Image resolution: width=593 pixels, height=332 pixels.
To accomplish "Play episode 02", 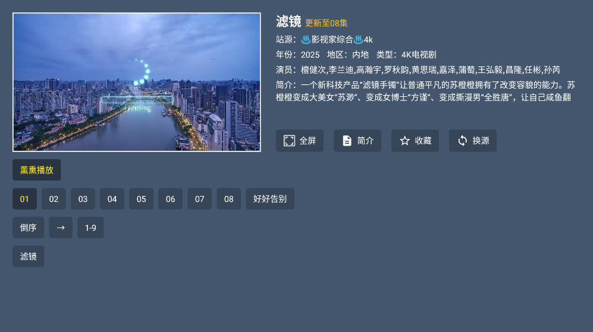I will click(54, 199).
